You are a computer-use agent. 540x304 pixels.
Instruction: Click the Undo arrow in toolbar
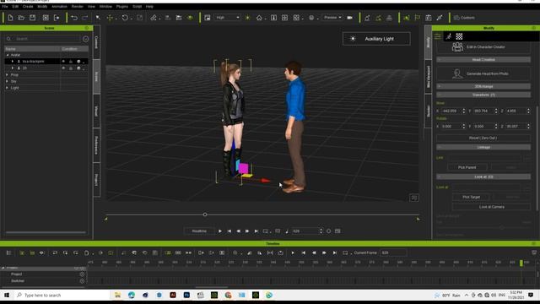[x=74, y=18]
